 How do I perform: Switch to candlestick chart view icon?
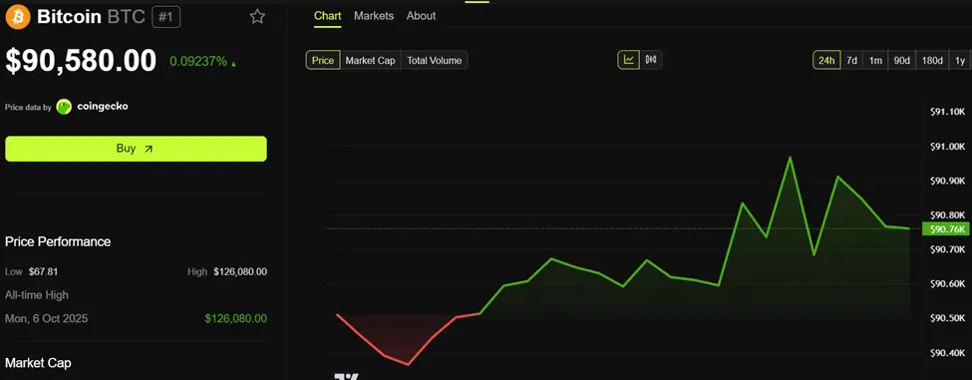651,60
